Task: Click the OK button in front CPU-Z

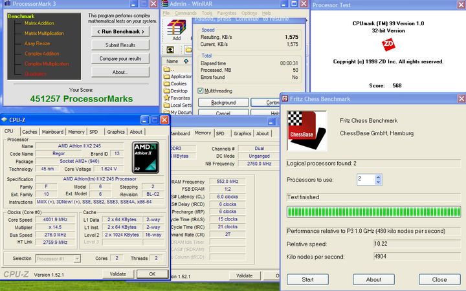Action: 153,274
